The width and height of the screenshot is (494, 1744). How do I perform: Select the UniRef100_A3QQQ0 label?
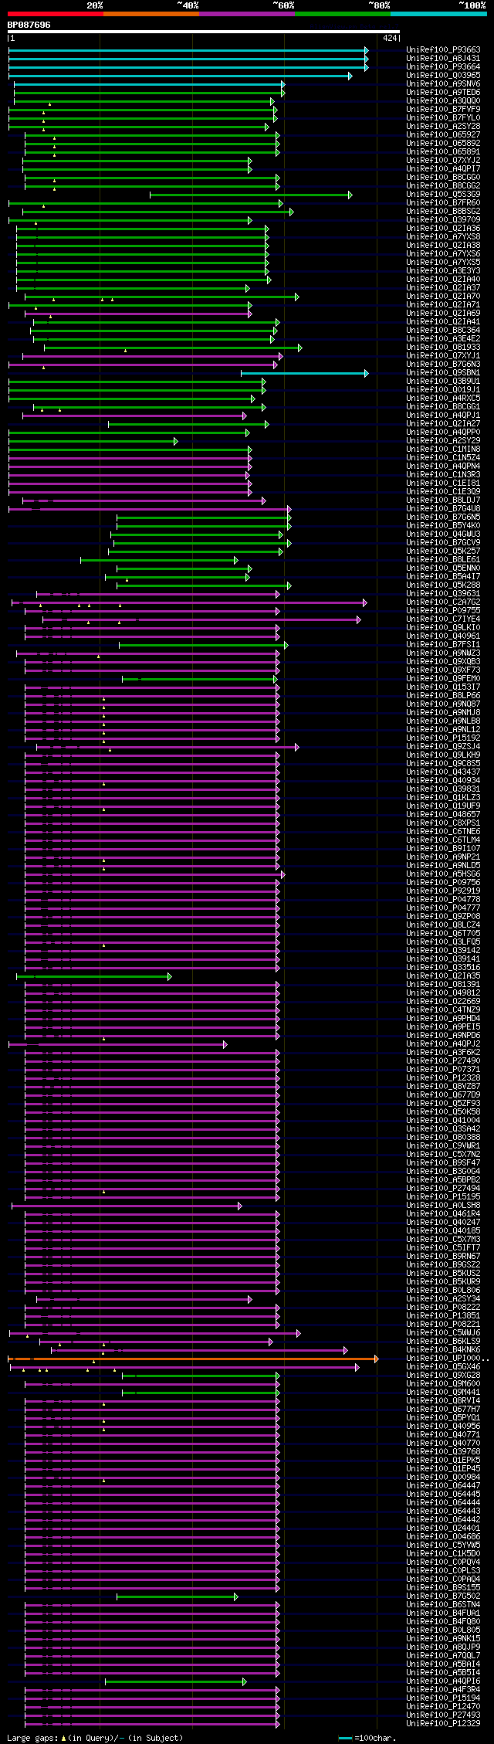(443, 101)
